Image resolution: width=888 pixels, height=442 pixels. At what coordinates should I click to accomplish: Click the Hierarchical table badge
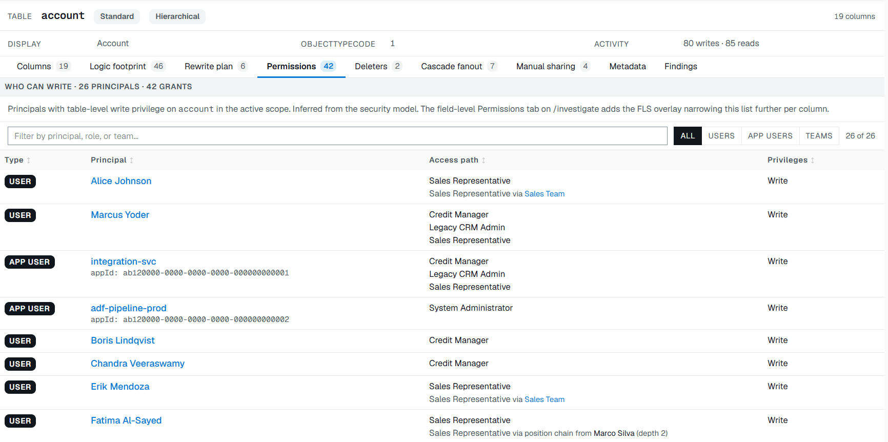pos(177,16)
